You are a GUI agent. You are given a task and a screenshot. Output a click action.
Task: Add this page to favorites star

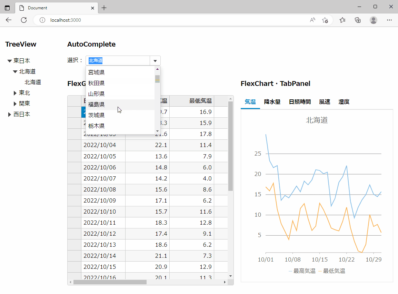(x=325, y=20)
